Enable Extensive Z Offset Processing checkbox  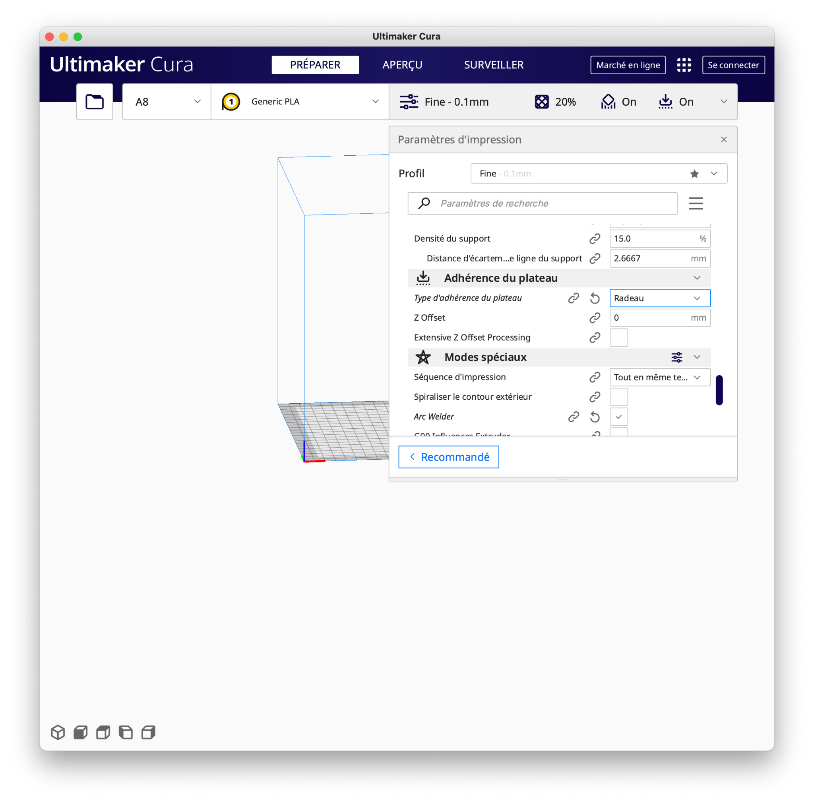pos(618,337)
